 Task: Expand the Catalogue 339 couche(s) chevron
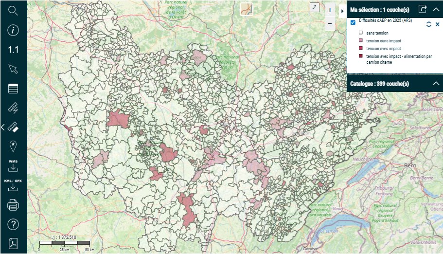(x=436, y=84)
